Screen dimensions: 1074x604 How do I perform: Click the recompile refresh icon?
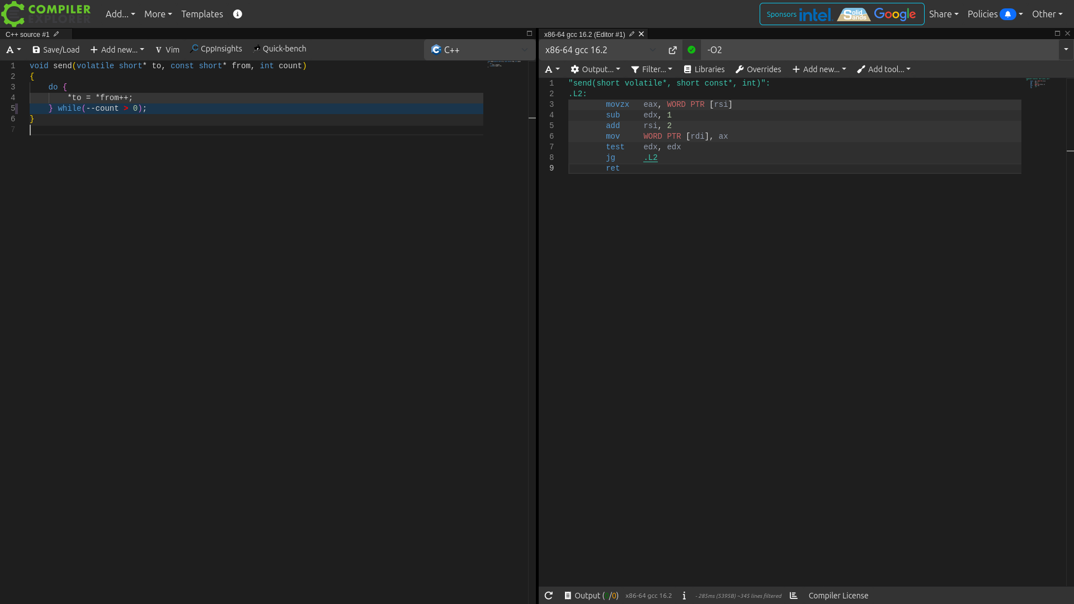pyautogui.click(x=549, y=596)
